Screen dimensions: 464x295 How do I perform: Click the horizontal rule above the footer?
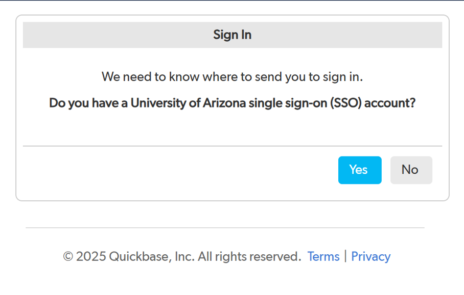click(225, 228)
